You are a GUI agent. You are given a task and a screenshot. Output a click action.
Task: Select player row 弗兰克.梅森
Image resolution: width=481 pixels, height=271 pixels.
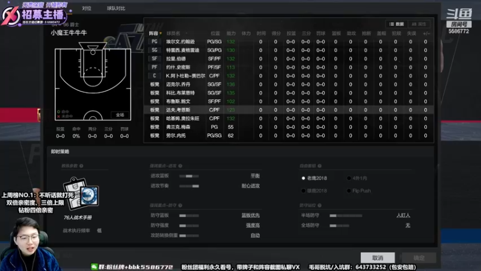[289, 127]
